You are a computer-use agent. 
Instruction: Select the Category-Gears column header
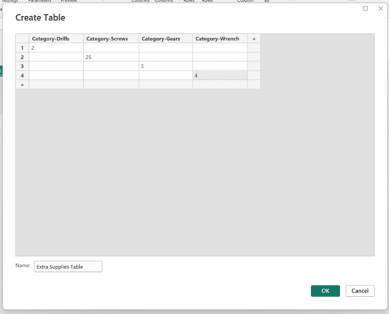coord(166,39)
